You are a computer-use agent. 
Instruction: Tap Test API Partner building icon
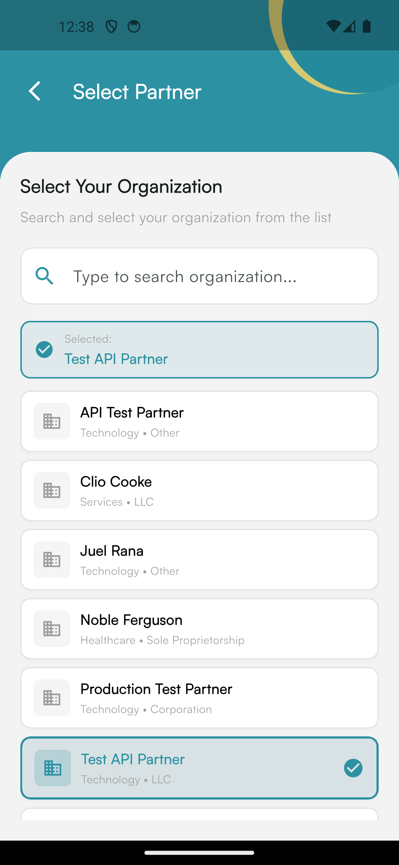(x=52, y=768)
